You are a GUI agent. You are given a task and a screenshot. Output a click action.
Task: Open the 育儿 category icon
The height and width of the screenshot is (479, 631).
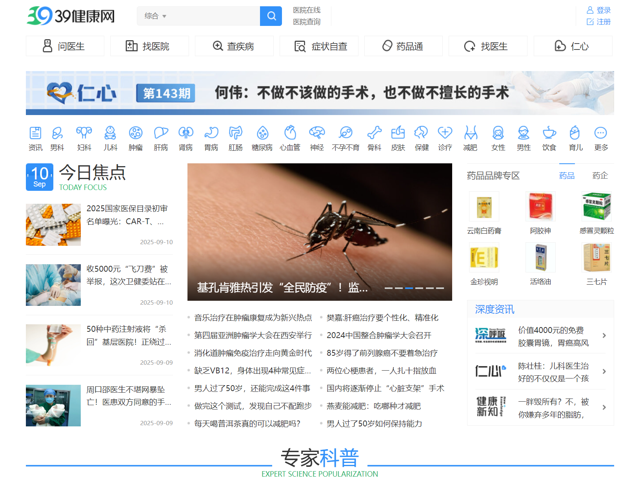tap(575, 133)
